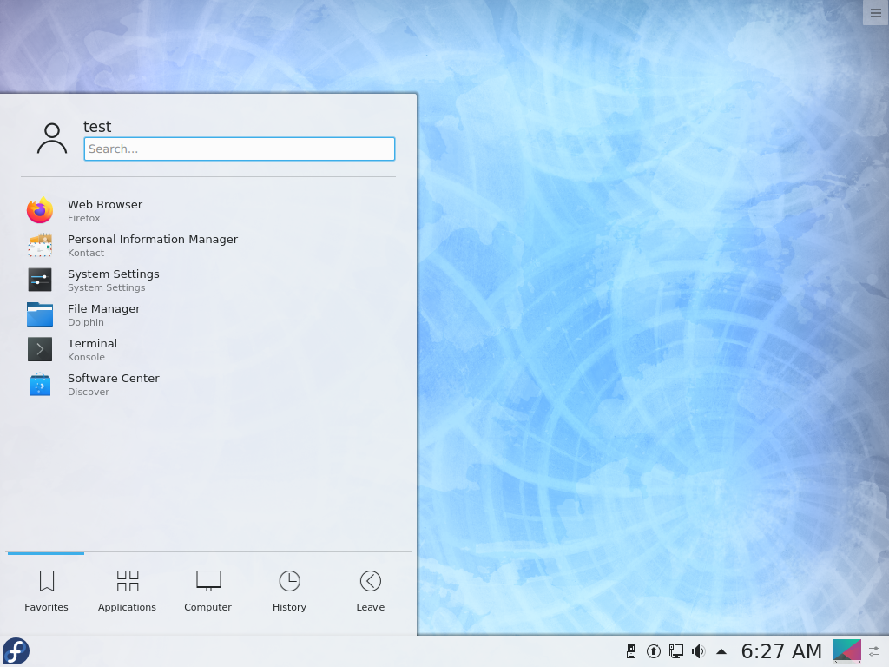Open the Leave tab
The height and width of the screenshot is (667, 889).
370,591
